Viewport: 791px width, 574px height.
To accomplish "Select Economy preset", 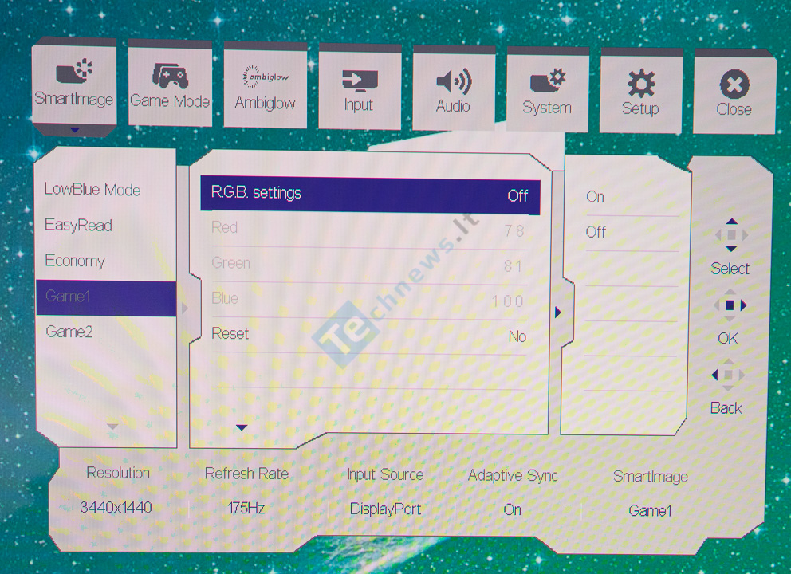I will pyautogui.click(x=75, y=260).
